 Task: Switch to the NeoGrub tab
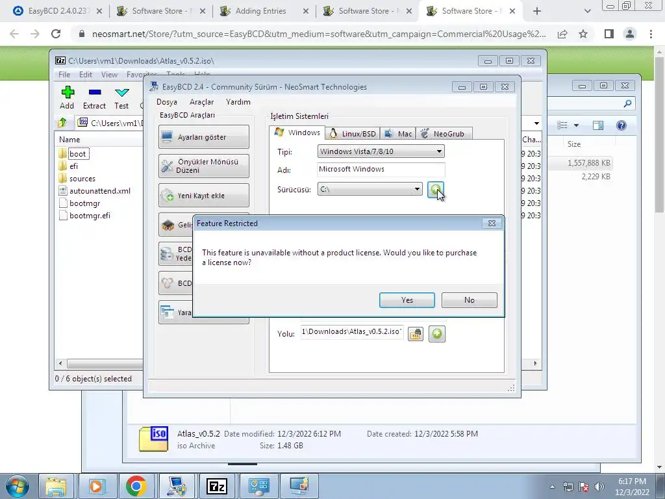click(x=444, y=134)
